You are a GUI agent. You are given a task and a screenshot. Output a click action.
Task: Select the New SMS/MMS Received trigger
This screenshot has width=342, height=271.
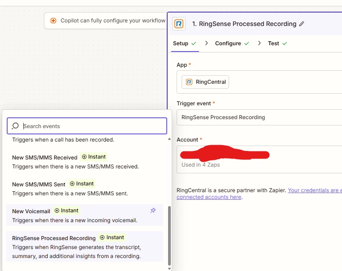tap(85, 162)
